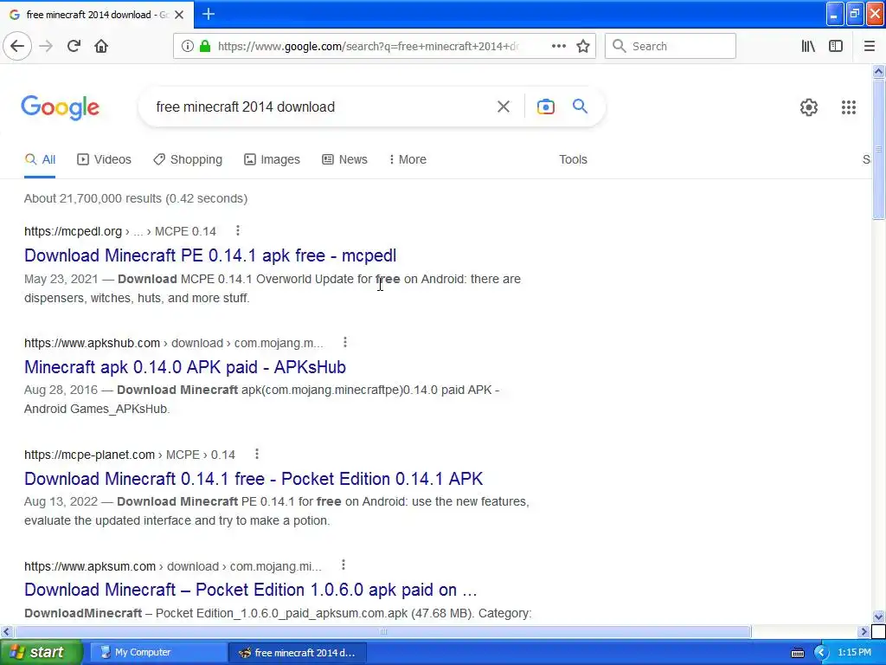886x665 pixels.
Task: Show site information icon in address bar
Action: [188, 46]
